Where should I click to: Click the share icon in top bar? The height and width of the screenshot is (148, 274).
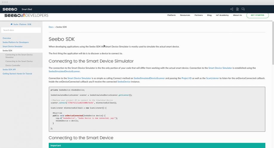tap(232, 9)
